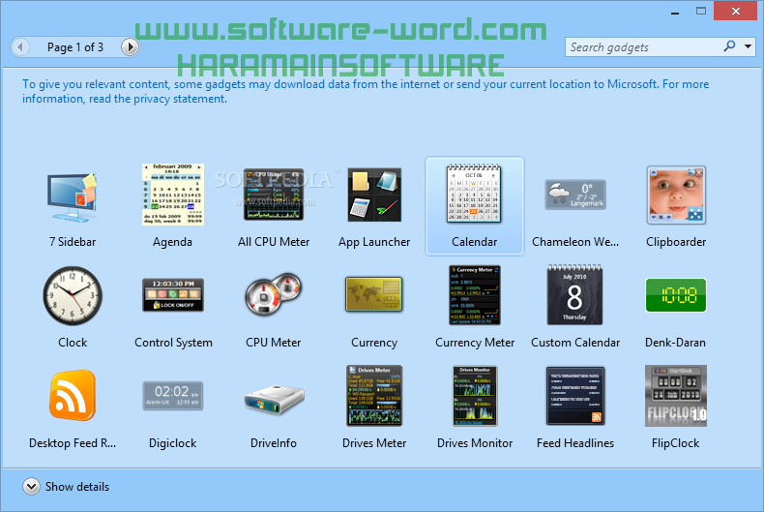
Task: Select the Currency Meter gadget icon
Action: point(475,295)
